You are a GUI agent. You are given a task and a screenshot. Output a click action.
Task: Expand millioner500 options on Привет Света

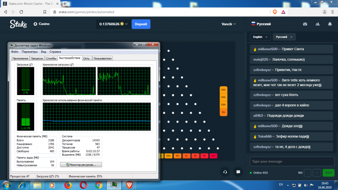[279, 49]
